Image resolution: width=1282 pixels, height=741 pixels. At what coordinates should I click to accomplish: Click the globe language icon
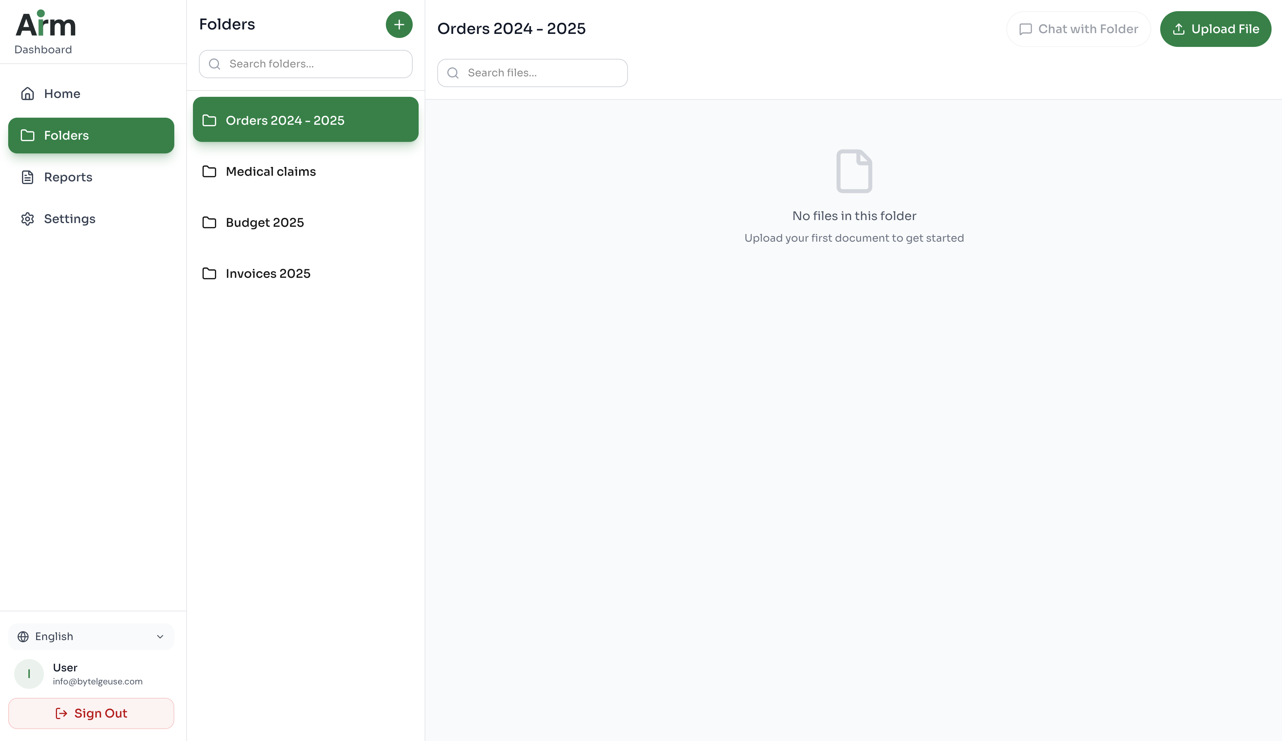coord(23,637)
